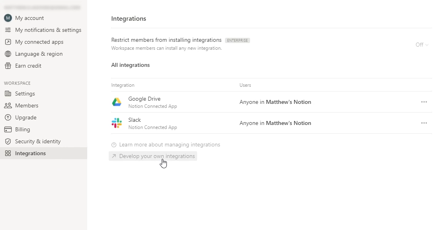Open the Google Drive more options menu

[x=424, y=102]
